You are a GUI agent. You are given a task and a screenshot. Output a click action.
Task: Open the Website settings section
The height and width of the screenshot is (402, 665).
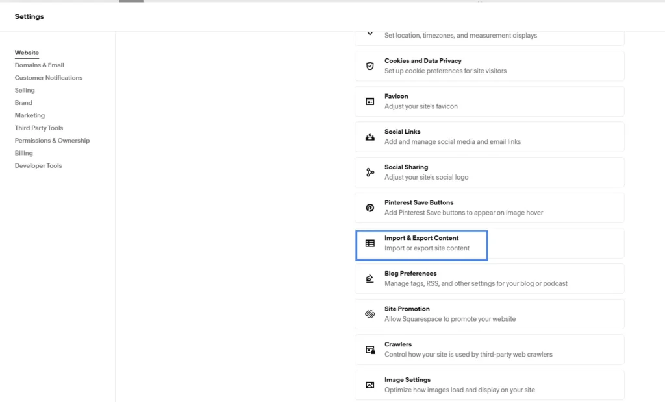(x=27, y=53)
